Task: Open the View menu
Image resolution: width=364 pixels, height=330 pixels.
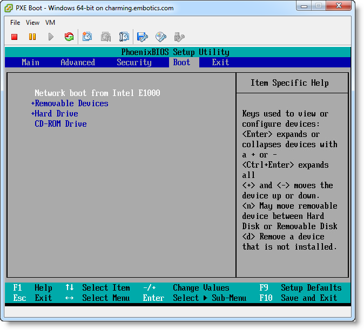Action: coord(32,23)
